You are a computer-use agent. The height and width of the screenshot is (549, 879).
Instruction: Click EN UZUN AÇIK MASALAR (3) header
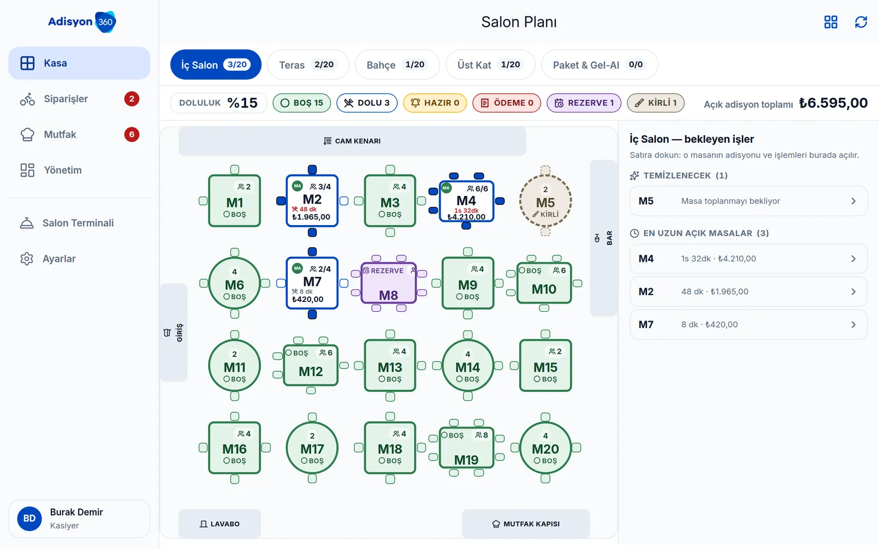tap(699, 233)
